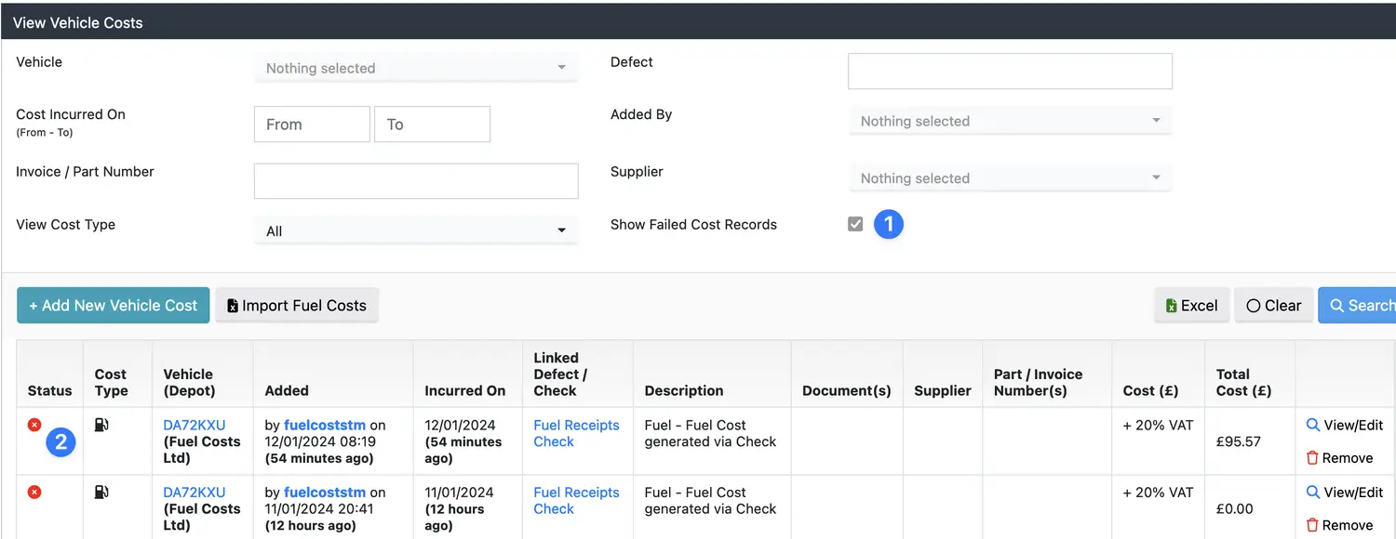Click the red failed status icon in first row
The height and width of the screenshot is (539, 1396).
click(34, 425)
